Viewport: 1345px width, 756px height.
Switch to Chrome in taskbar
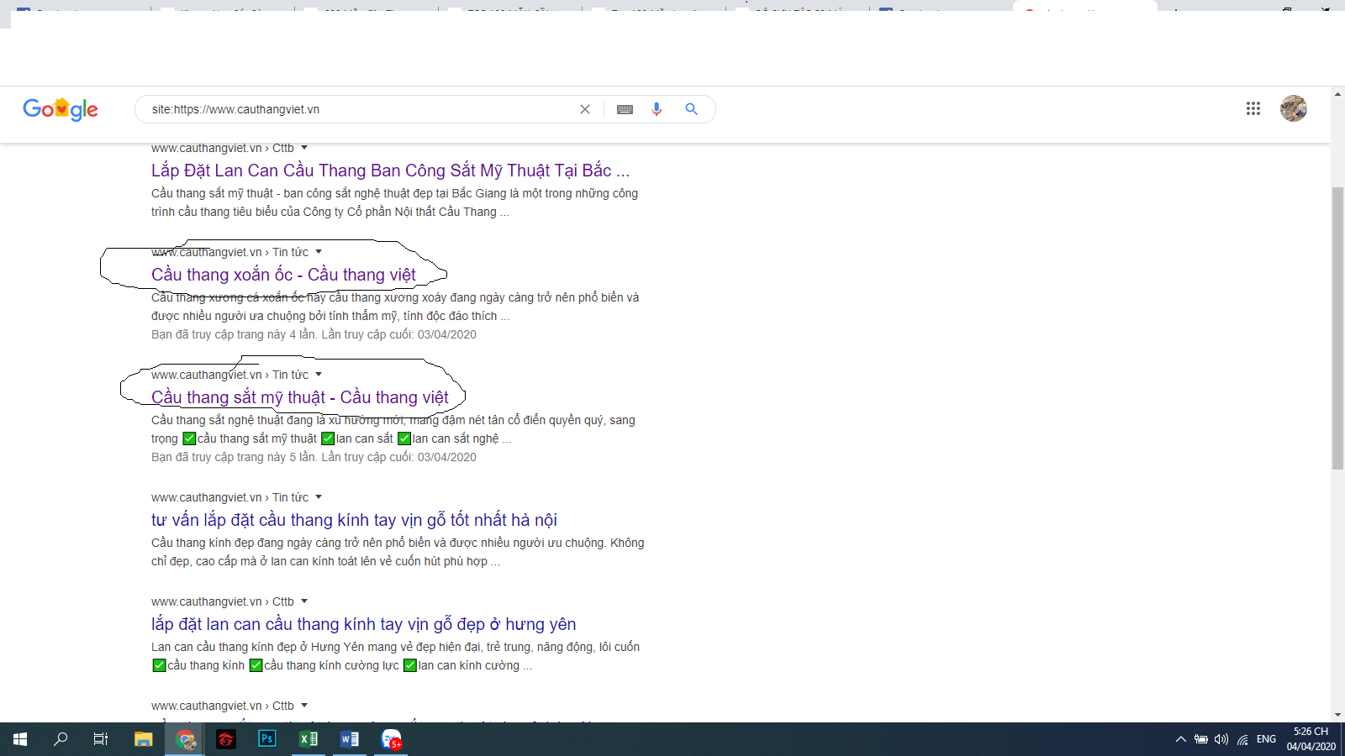pos(185,739)
